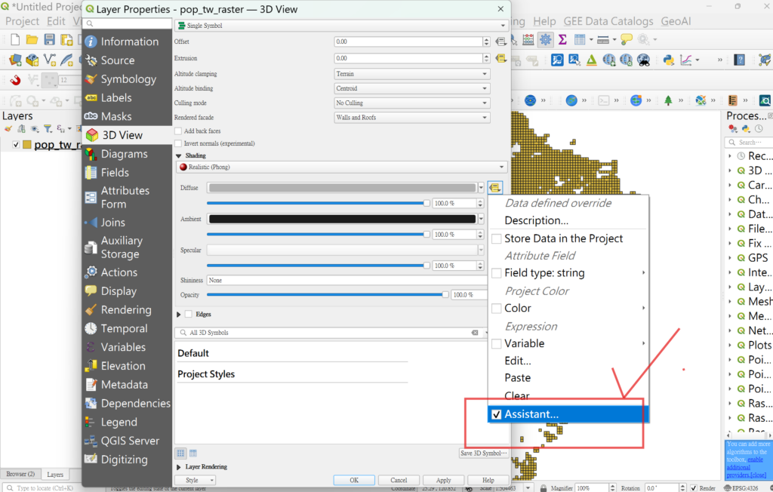Open the Information page icon
This screenshot has width=773, height=492.
[x=91, y=42]
